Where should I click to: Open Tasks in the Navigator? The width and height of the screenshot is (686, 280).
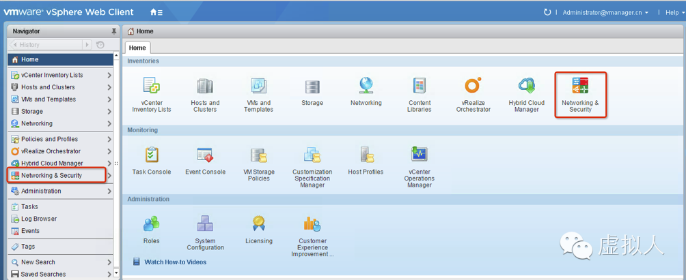[x=60, y=206]
